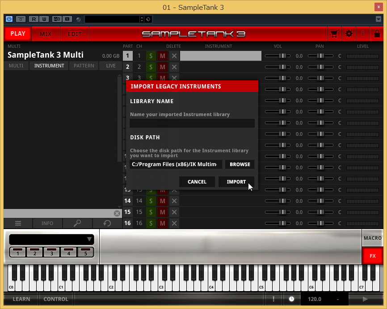387x309 pixels.
Task: Click the 120.0 tempo value
Action: coord(315,299)
